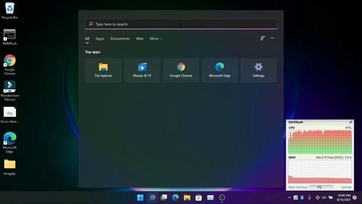Click the airplane mode tray icon

click(317, 198)
